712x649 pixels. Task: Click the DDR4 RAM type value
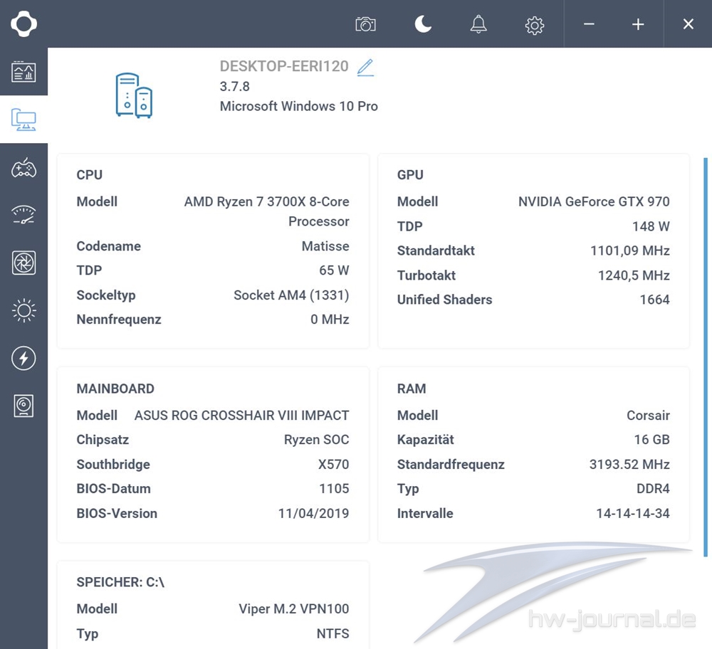[x=654, y=488]
